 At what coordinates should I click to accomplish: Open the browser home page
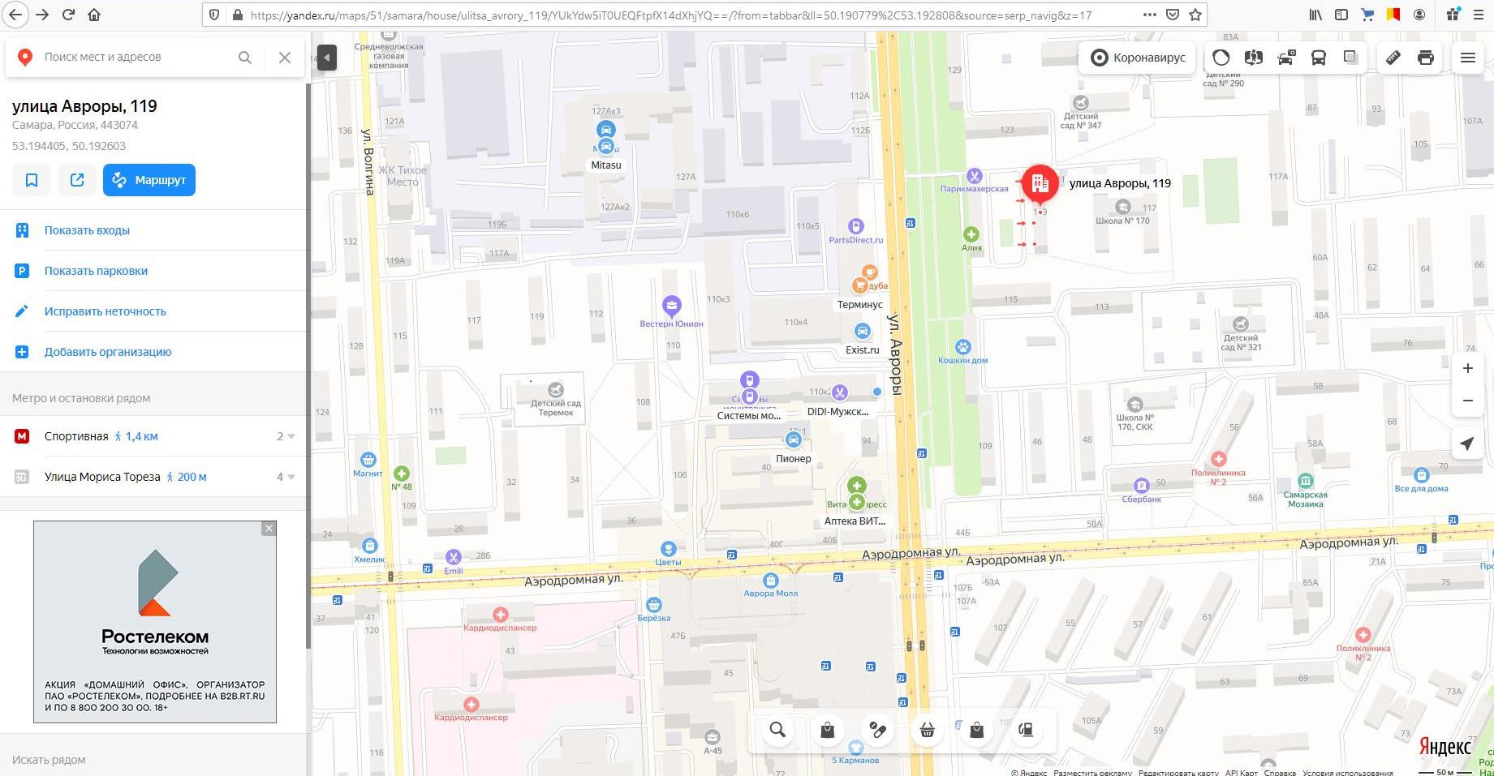click(x=94, y=15)
